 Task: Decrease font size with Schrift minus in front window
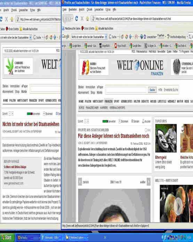point(85,121)
